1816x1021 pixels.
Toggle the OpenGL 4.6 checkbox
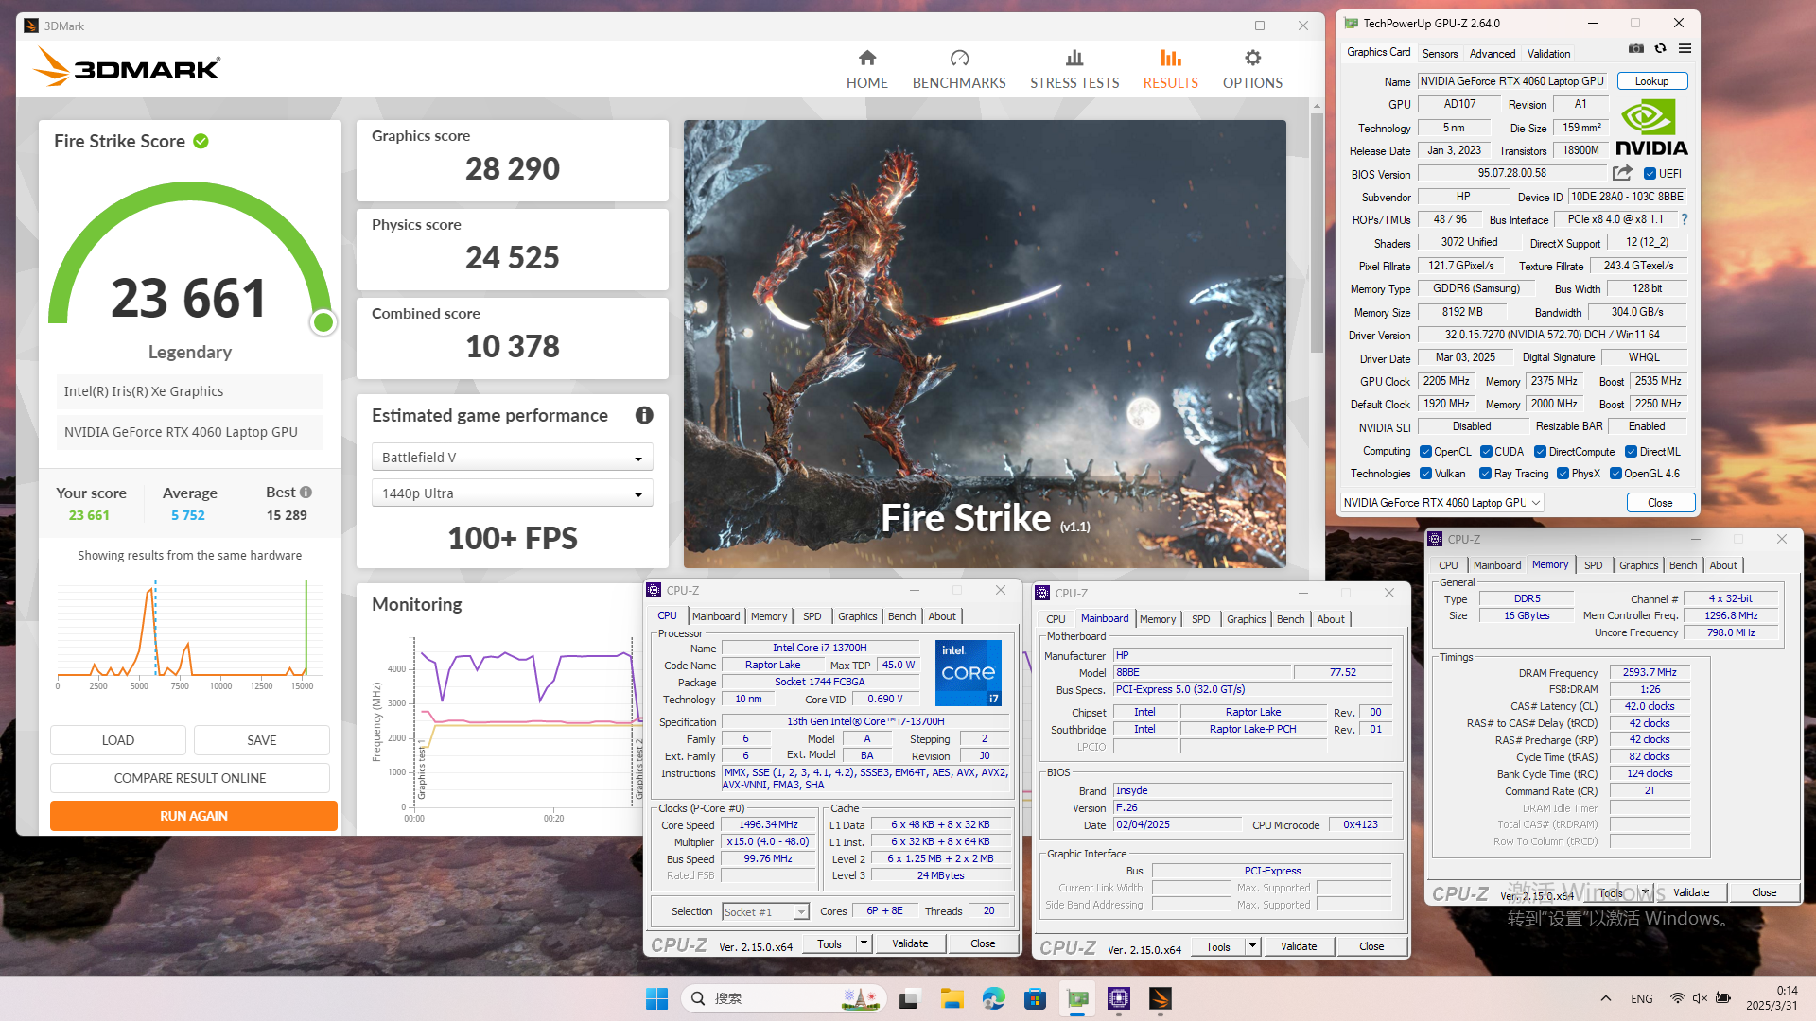pos(1615,474)
